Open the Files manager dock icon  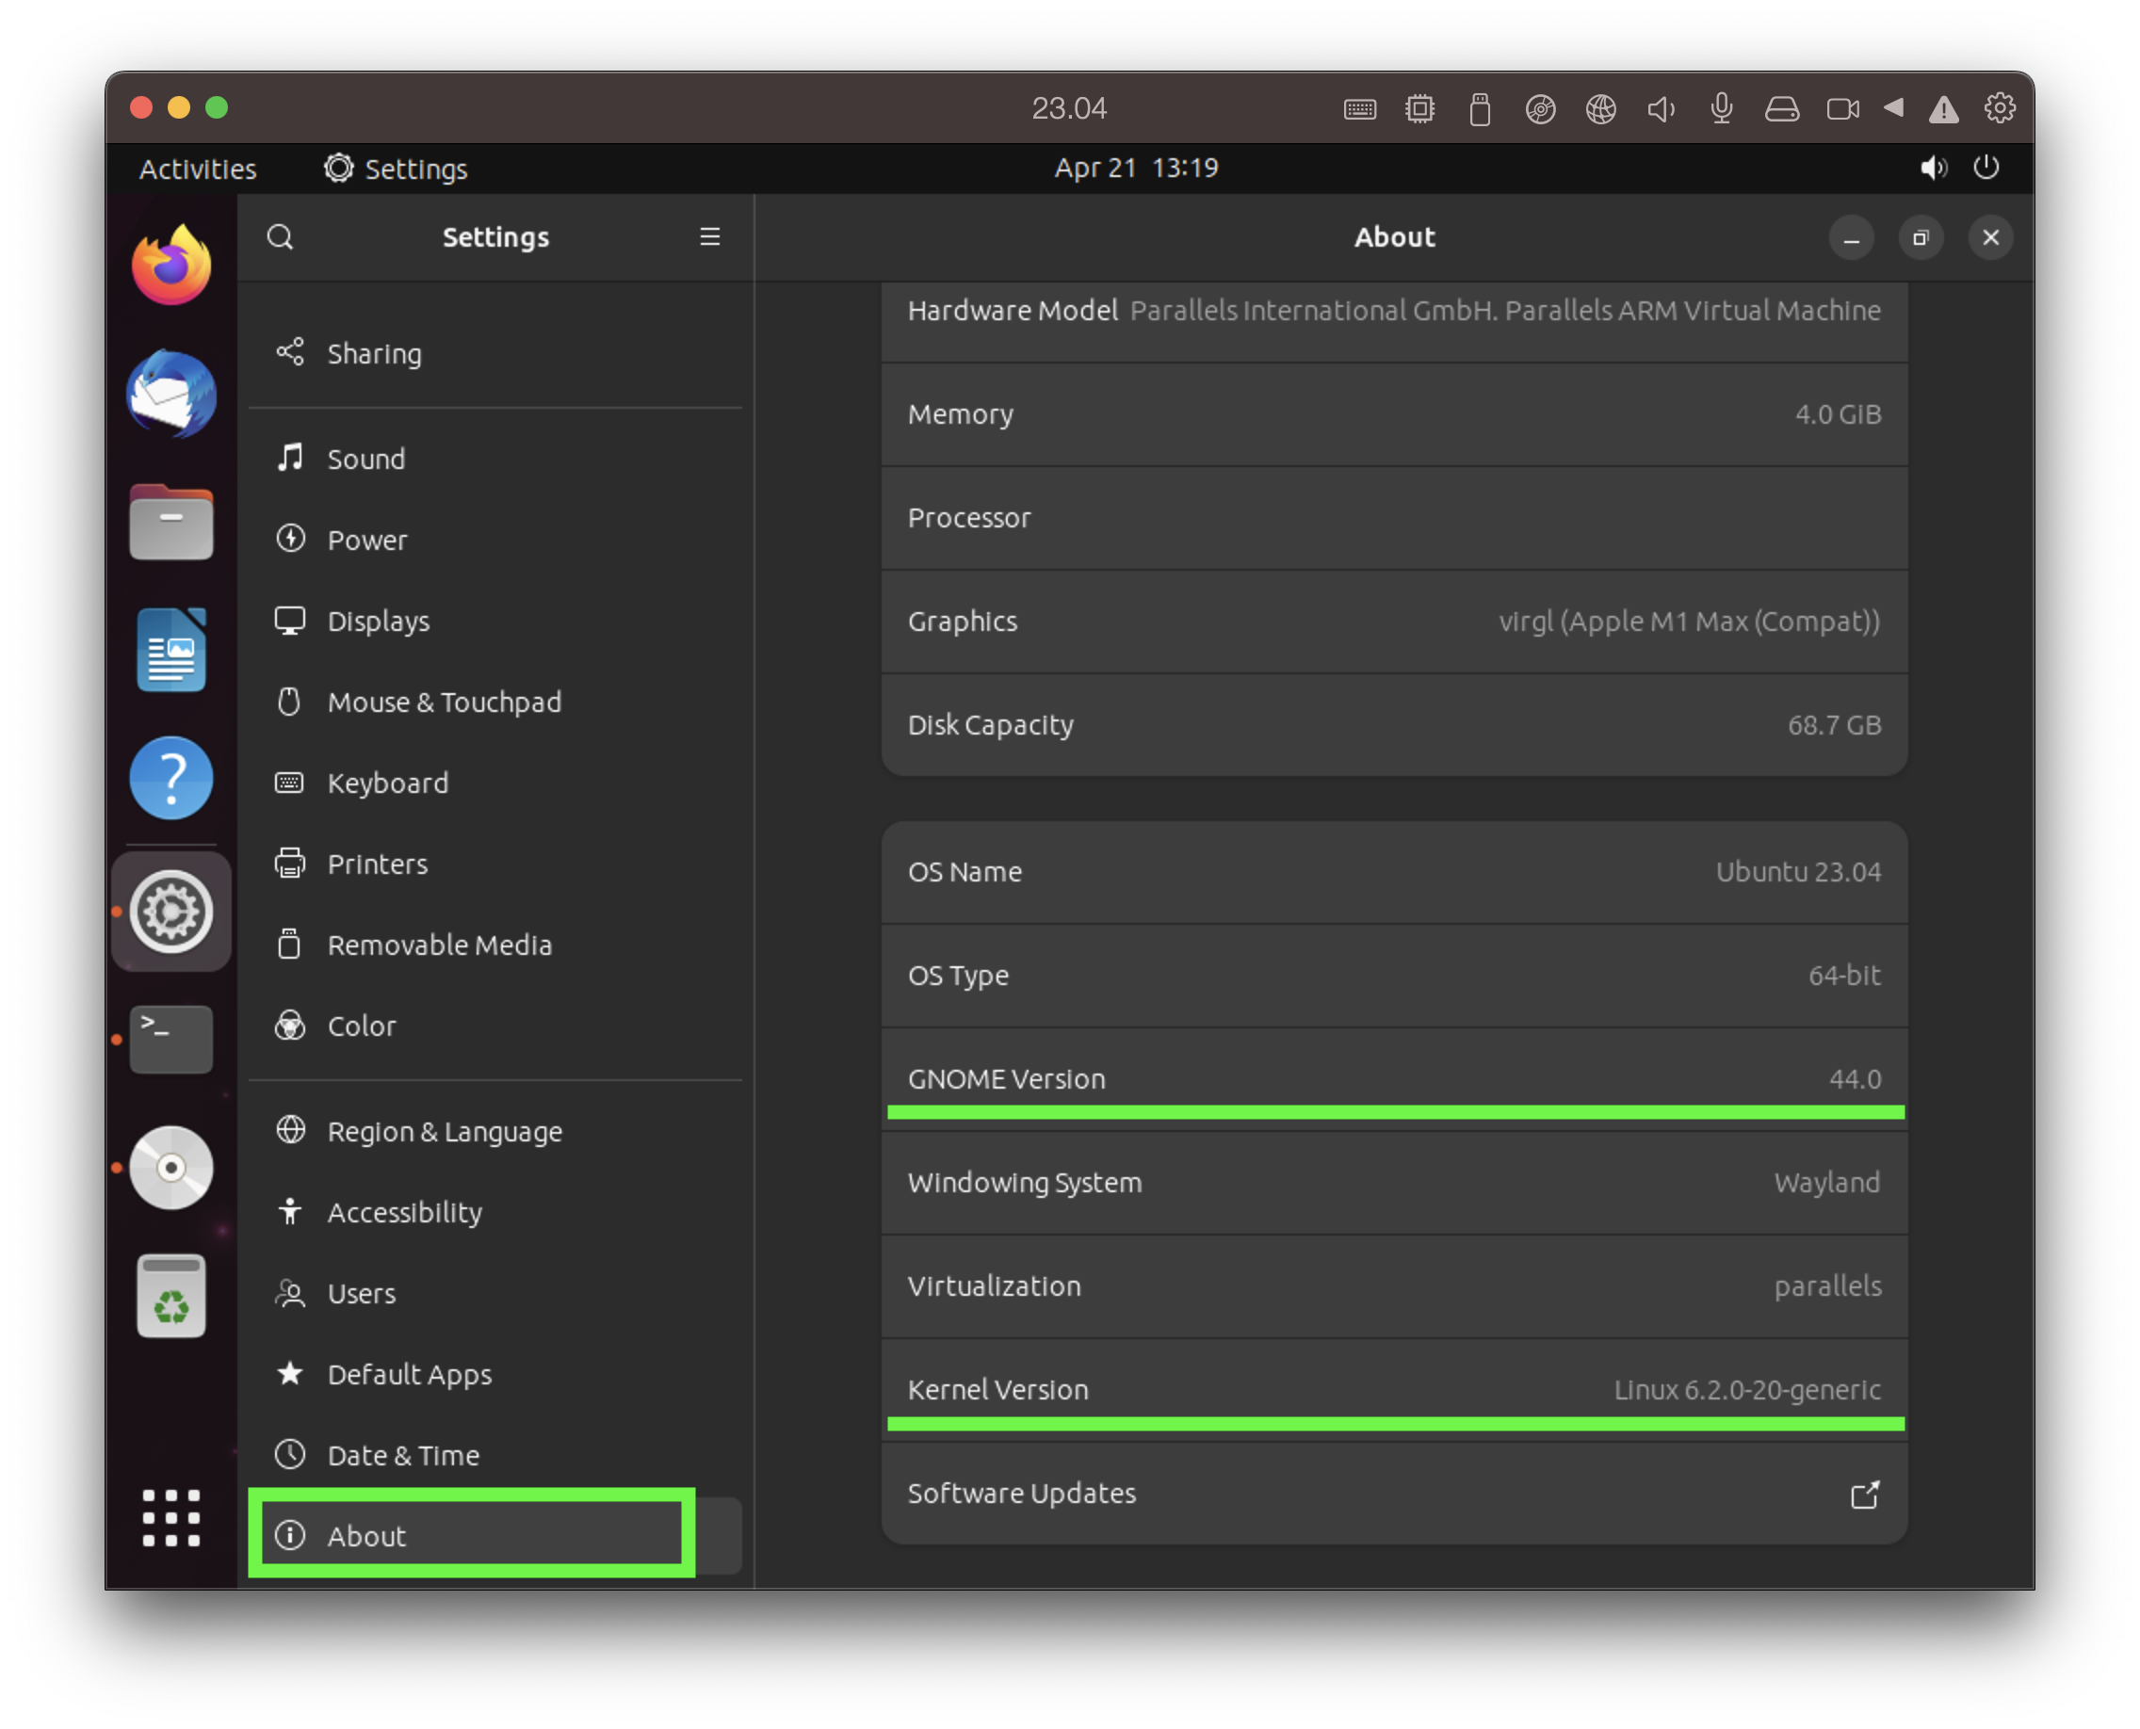point(171,522)
